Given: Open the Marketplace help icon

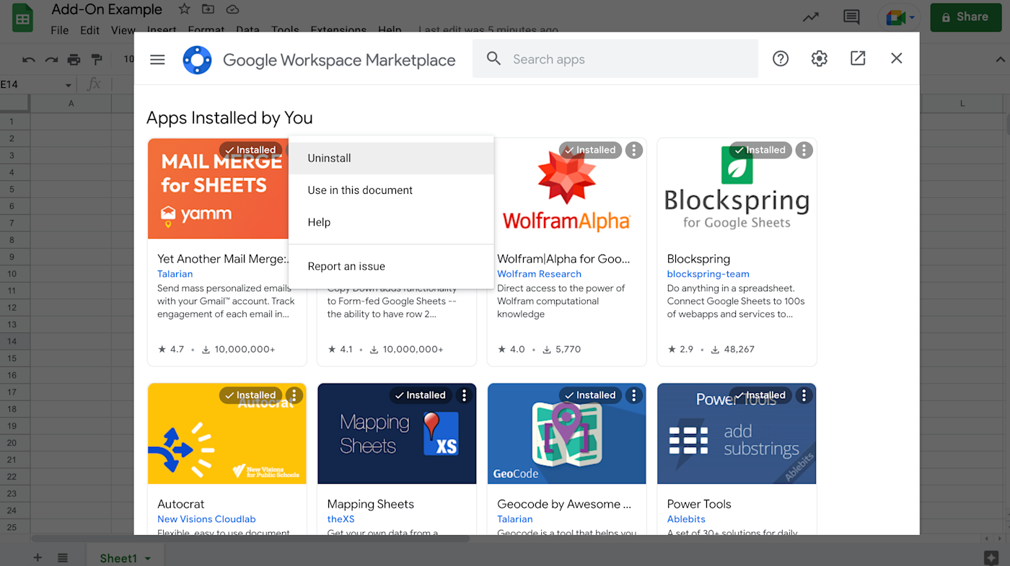Looking at the screenshot, I should coord(781,59).
